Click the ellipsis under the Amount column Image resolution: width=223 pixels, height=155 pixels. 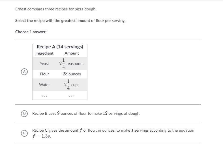point(72,96)
